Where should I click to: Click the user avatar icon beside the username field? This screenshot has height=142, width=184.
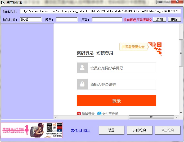[82, 68]
